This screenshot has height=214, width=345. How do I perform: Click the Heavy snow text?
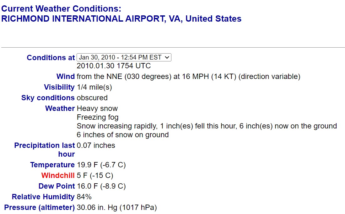coord(97,108)
